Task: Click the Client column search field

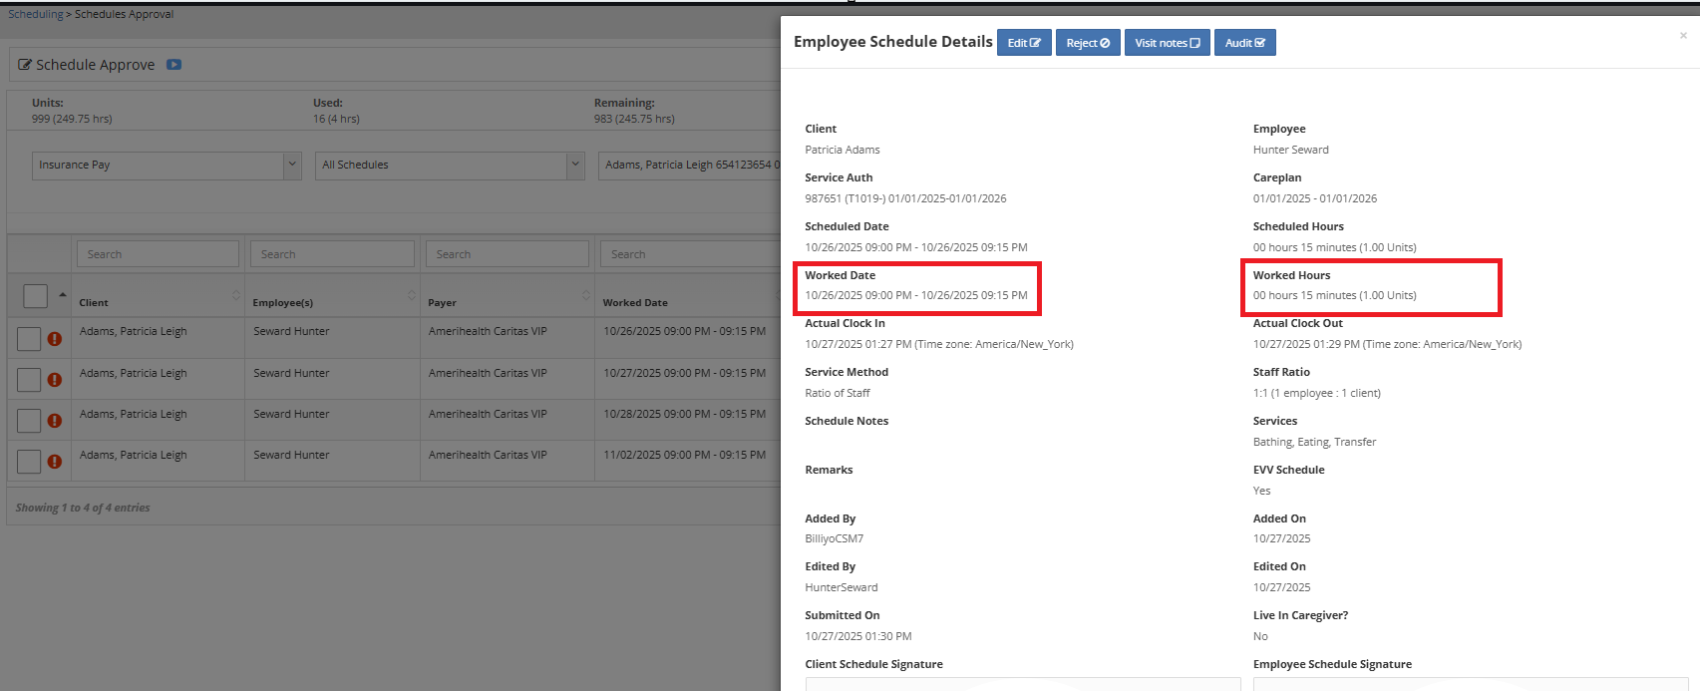Action: pyautogui.click(x=158, y=254)
